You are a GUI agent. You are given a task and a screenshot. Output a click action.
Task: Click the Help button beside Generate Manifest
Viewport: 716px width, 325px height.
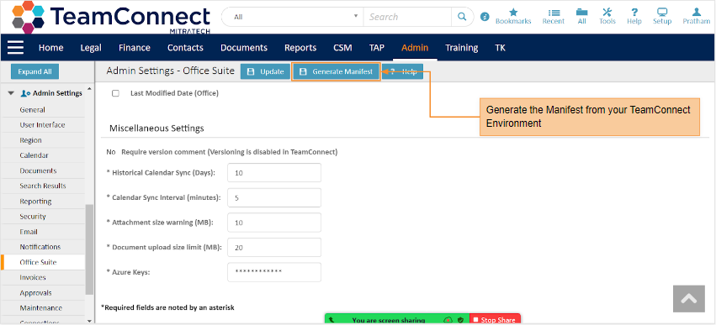[403, 71]
